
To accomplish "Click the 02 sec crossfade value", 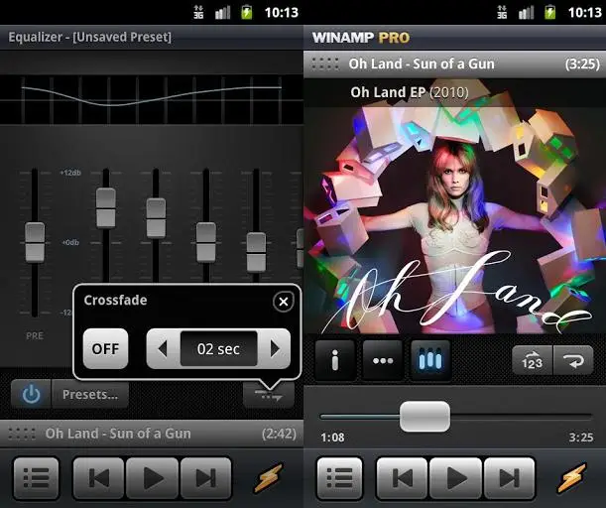I will tap(218, 348).
